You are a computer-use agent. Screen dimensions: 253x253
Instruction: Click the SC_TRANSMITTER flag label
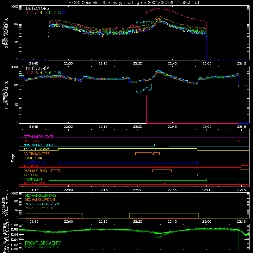(37, 154)
